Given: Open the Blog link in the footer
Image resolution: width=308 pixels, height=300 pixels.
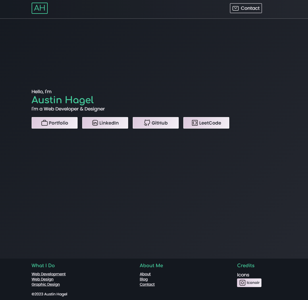Looking at the screenshot, I should [144, 279].
